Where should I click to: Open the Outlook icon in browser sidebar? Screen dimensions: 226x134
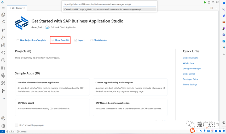(224, 41)
